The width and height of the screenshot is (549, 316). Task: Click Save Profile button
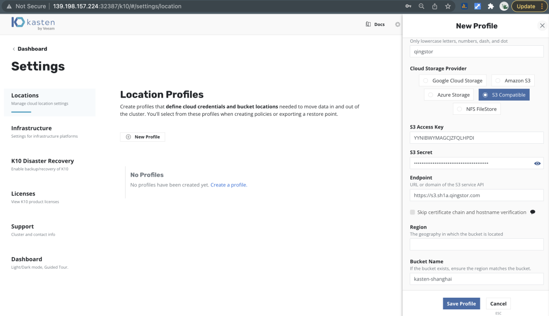(x=461, y=303)
